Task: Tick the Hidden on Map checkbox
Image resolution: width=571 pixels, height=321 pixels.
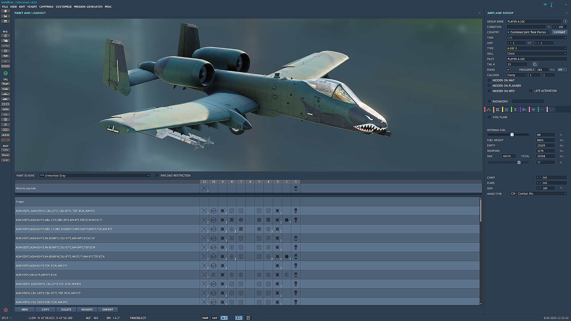Action: click(x=489, y=80)
